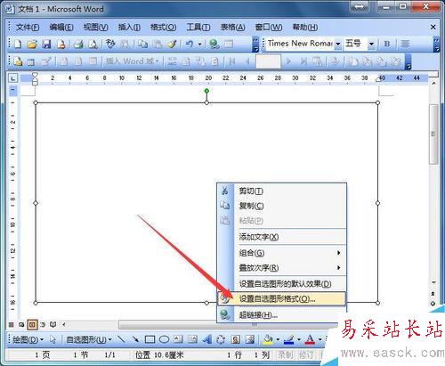Open the Fill Color dropdown arrow
The width and height of the screenshot is (445, 366).
(x=278, y=339)
